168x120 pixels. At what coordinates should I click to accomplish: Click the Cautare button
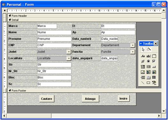47,99
